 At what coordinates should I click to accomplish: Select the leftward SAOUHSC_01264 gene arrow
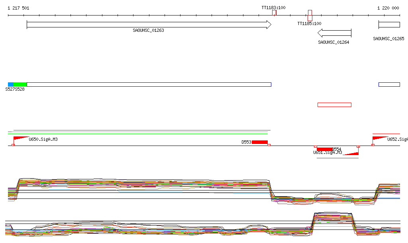click(334, 33)
